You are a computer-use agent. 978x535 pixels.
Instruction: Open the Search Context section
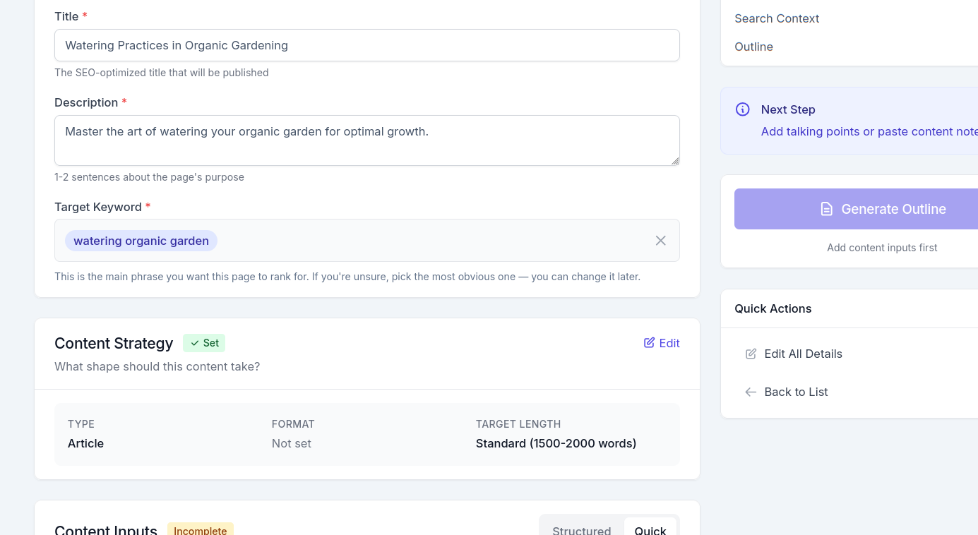click(x=777, y=18)
